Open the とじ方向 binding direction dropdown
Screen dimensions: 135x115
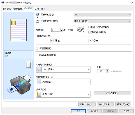point(63,94)
